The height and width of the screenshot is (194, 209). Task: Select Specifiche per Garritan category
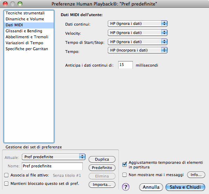pos(29,49)
